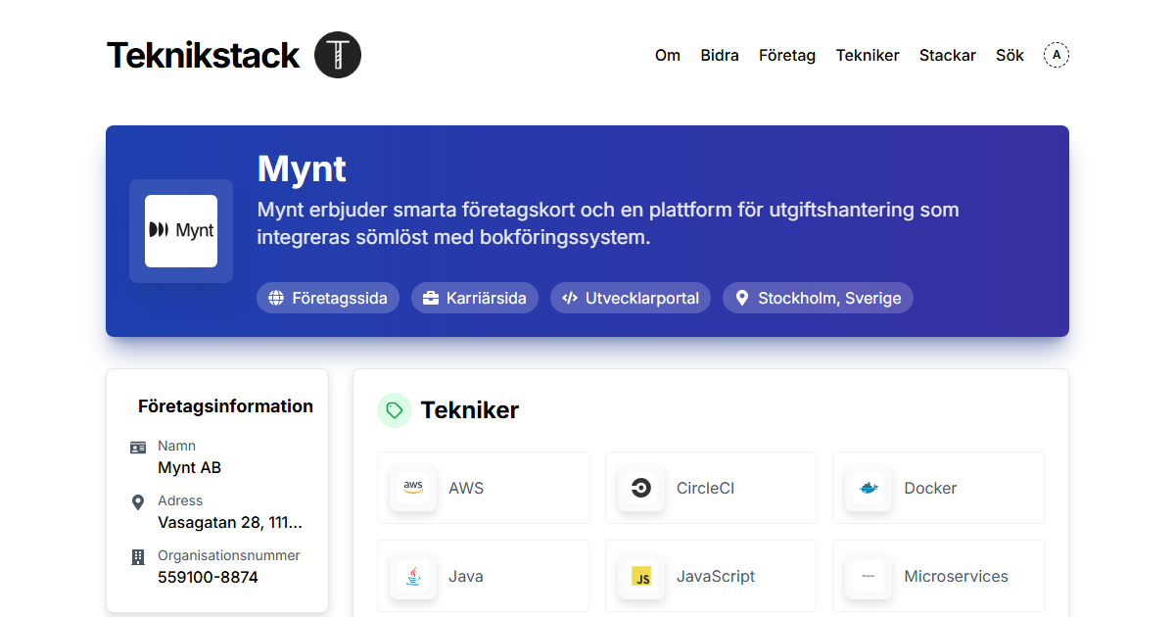Click the CircleCI logo icon

pyautogui.click(x=641, y=488)
